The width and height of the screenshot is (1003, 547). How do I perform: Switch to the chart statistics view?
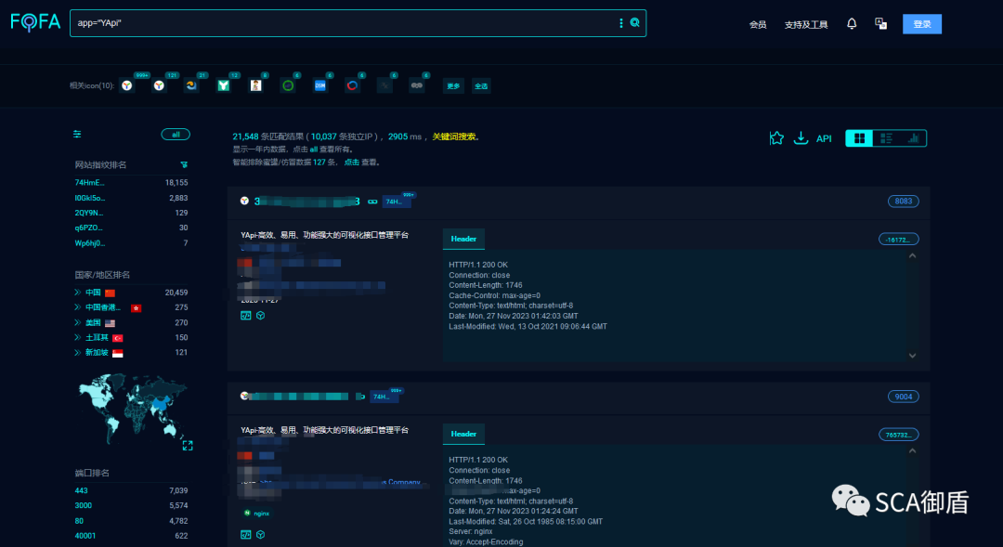click(x=913, y=138)
